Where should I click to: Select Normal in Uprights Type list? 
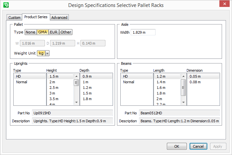click(x=22, y=82)
